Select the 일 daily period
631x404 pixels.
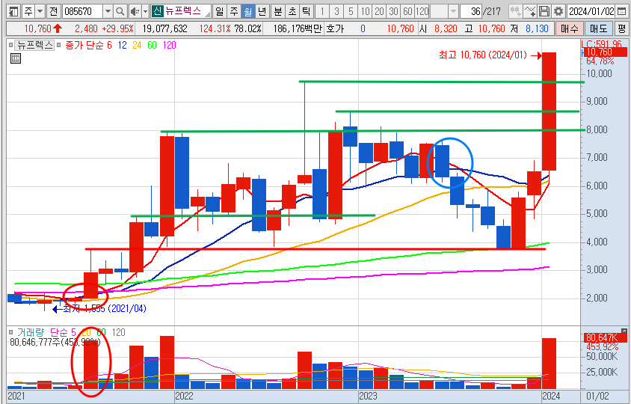219,11
